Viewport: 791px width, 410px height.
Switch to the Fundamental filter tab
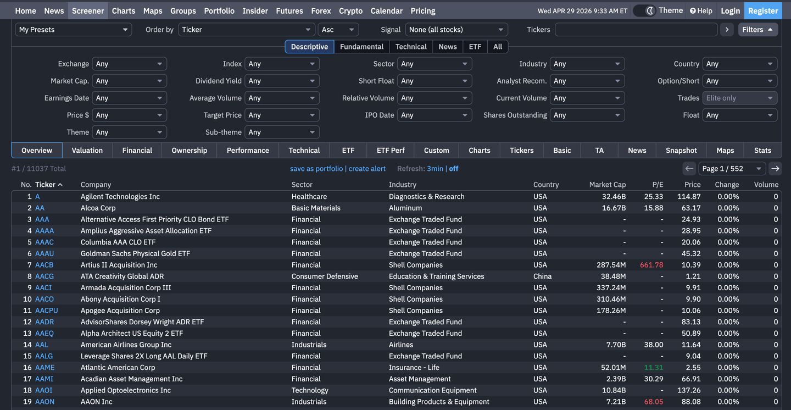tap(362, 47)
